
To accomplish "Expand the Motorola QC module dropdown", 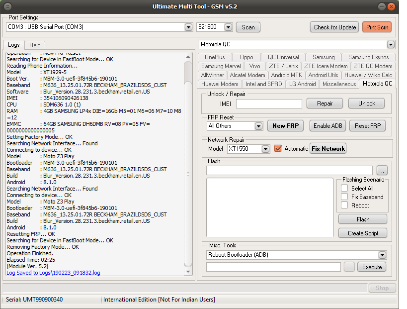I will click(x=391, y=44).
